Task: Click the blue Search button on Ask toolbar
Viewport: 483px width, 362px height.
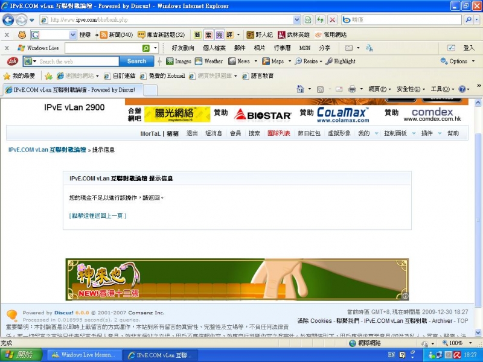Action: tap(136, 62)
